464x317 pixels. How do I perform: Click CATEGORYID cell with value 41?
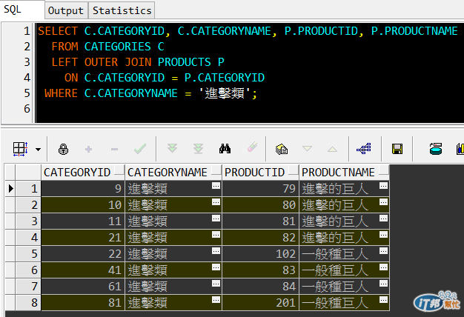(83, 270)
